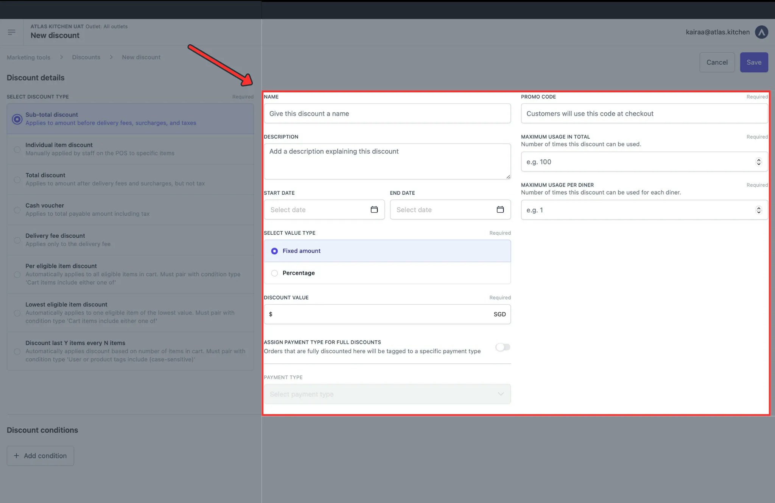Image resolution: width=775 pixels, height=503 pixels.
Task: Cancel discount creation
Action: [x=717, y=62]
